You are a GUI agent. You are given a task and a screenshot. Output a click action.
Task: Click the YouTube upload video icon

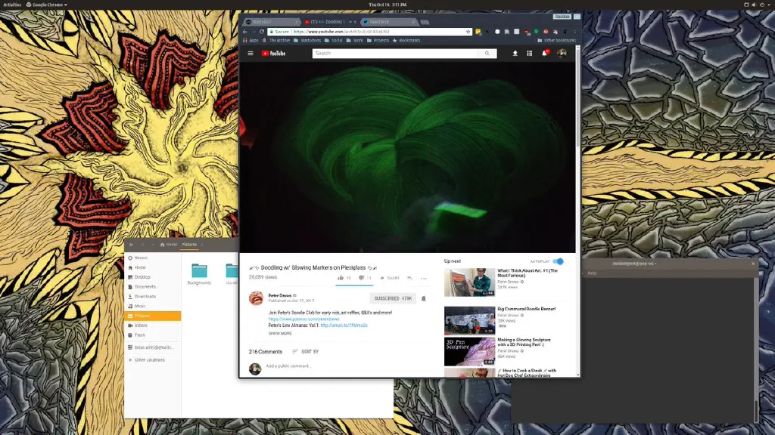pos(515,54)
